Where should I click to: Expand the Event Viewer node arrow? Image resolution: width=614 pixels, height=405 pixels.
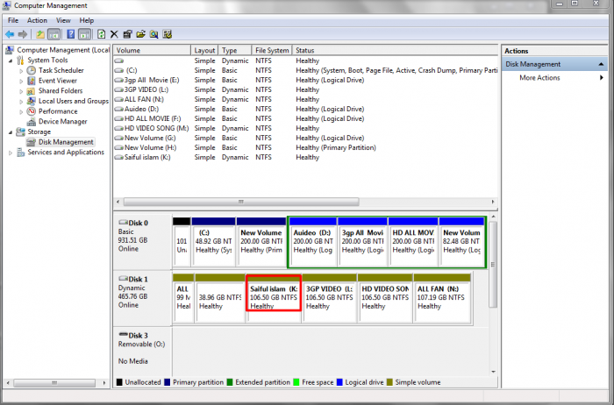click(x=21, y=81)
